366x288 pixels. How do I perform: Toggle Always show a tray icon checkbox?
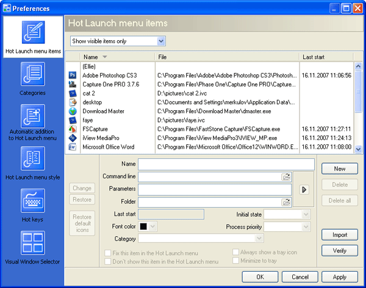pyautogui.click(x=235, y=252)
